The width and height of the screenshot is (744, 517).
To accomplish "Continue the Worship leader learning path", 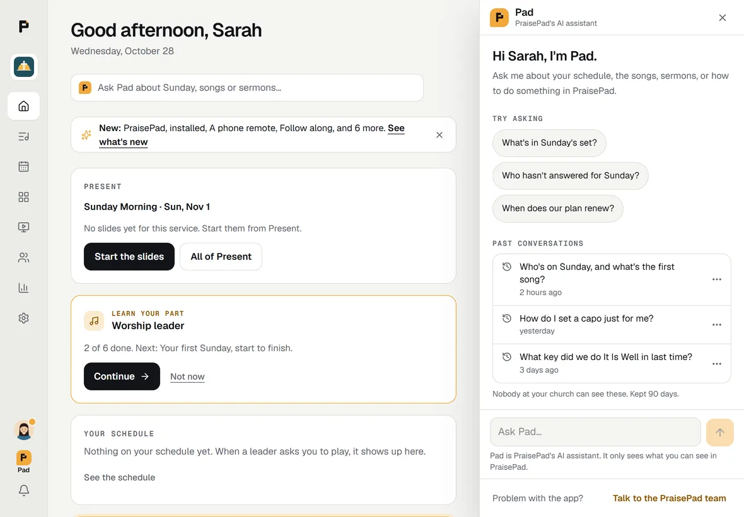I will coord(122,376).
